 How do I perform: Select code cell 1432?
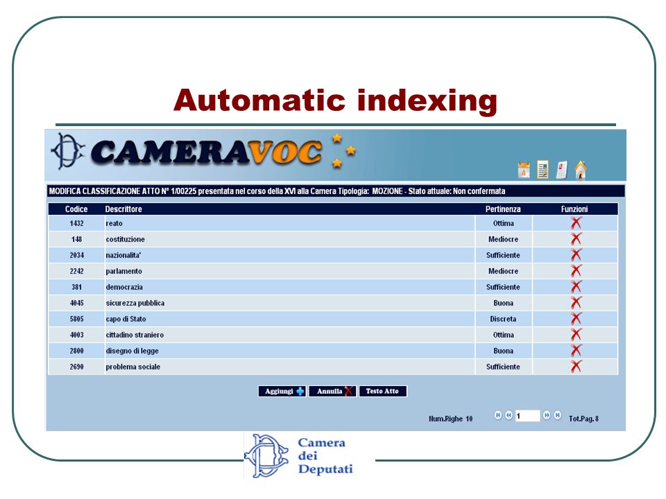click(x=76, y=223)
